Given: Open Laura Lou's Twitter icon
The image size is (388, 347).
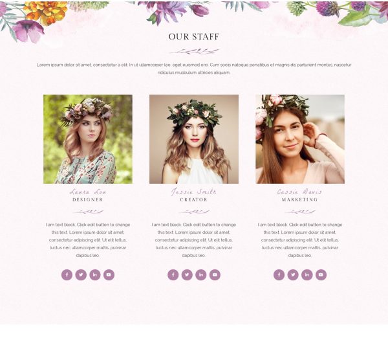Looking at the screenshot, I should click(81, 274).
